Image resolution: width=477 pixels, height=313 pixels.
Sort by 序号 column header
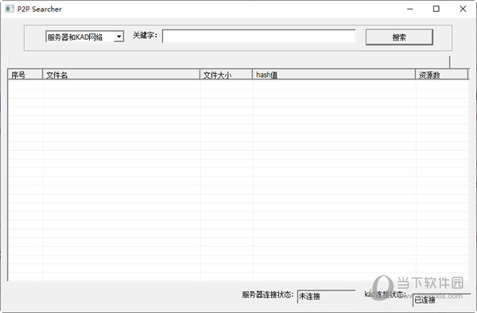click(x=25, y=75)
